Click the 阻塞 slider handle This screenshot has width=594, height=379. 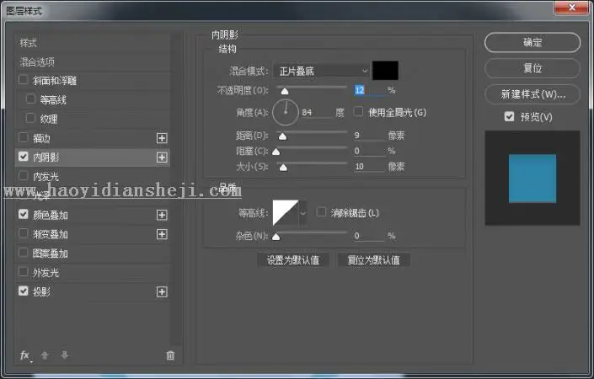[x=276, y=152]
